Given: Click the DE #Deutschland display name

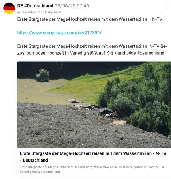Looking at the screenshot, I should (x=35, y=6).
